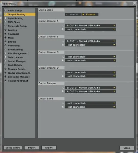Open the Loading preferences
The image size is (138, 153).
coord(13,30)
